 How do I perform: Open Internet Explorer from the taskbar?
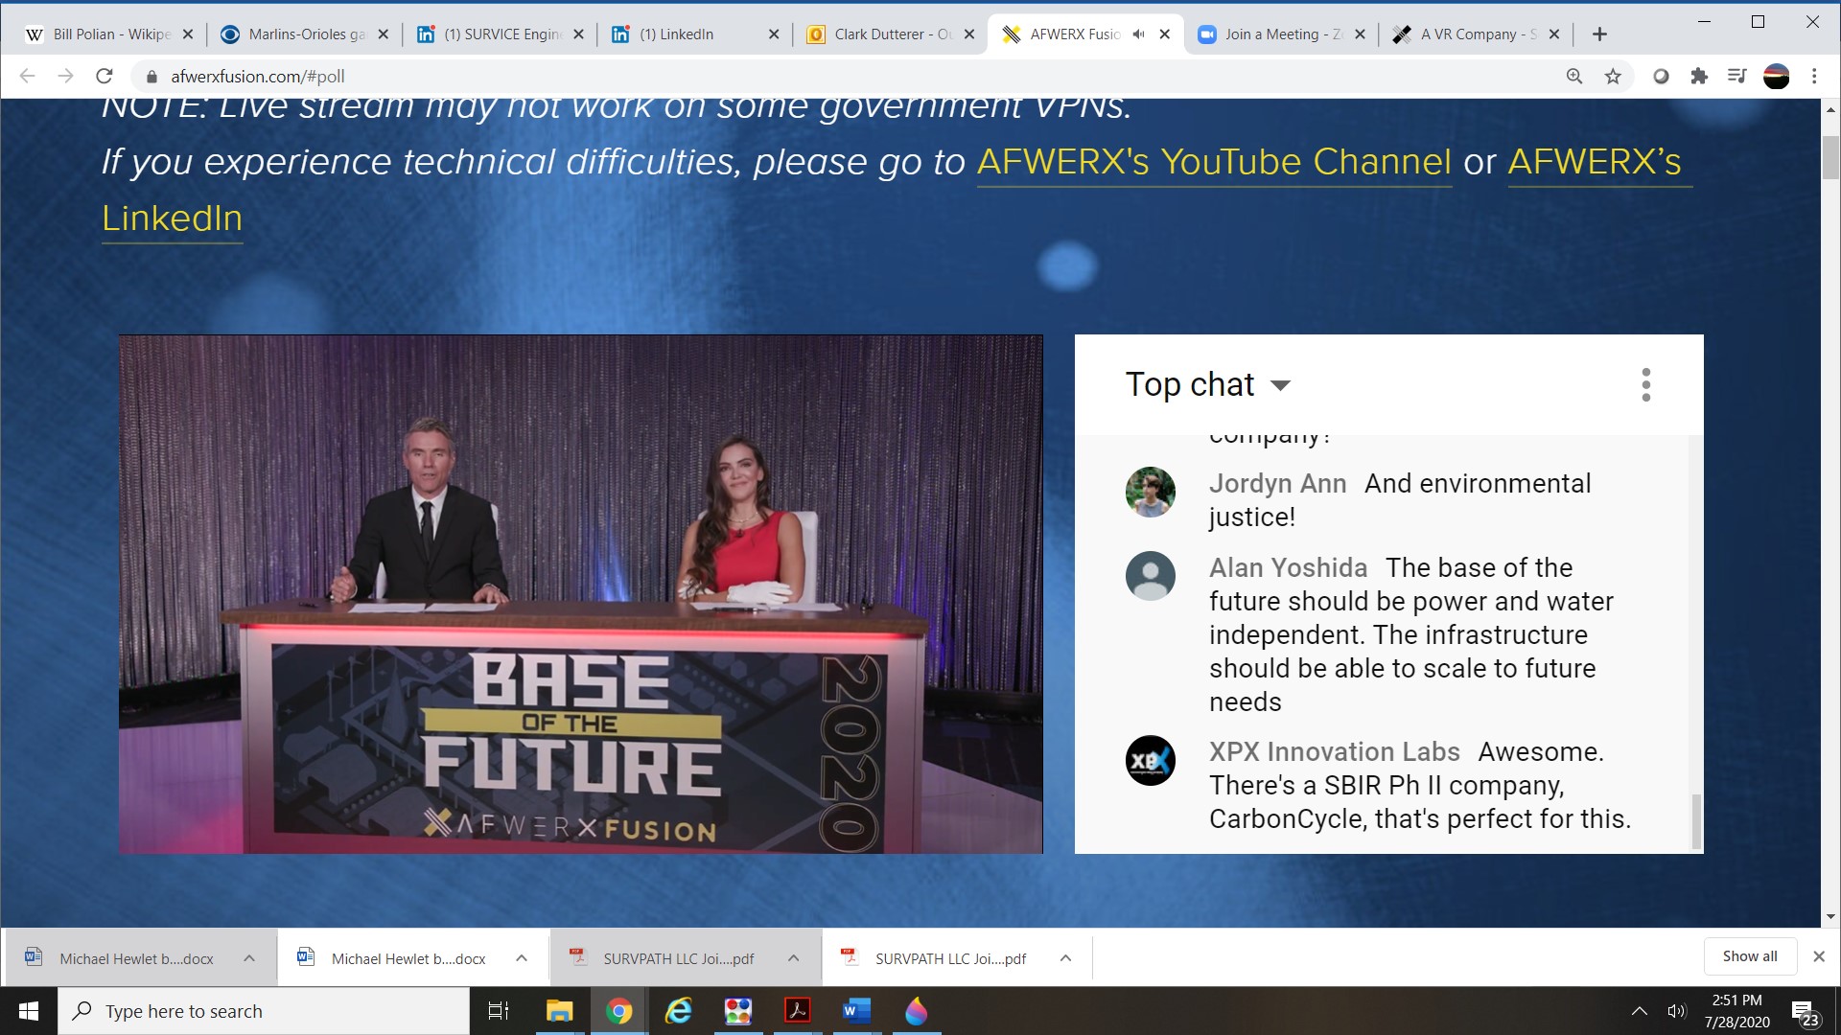click(679, 1011)
